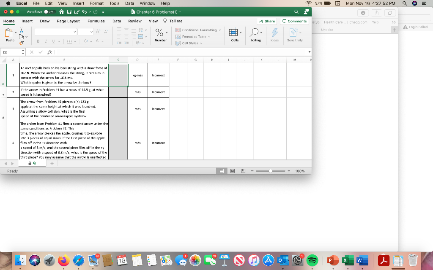The image size is (433, 270).
Task: Click the Redo icon in title bar
Action: (95, 12)
